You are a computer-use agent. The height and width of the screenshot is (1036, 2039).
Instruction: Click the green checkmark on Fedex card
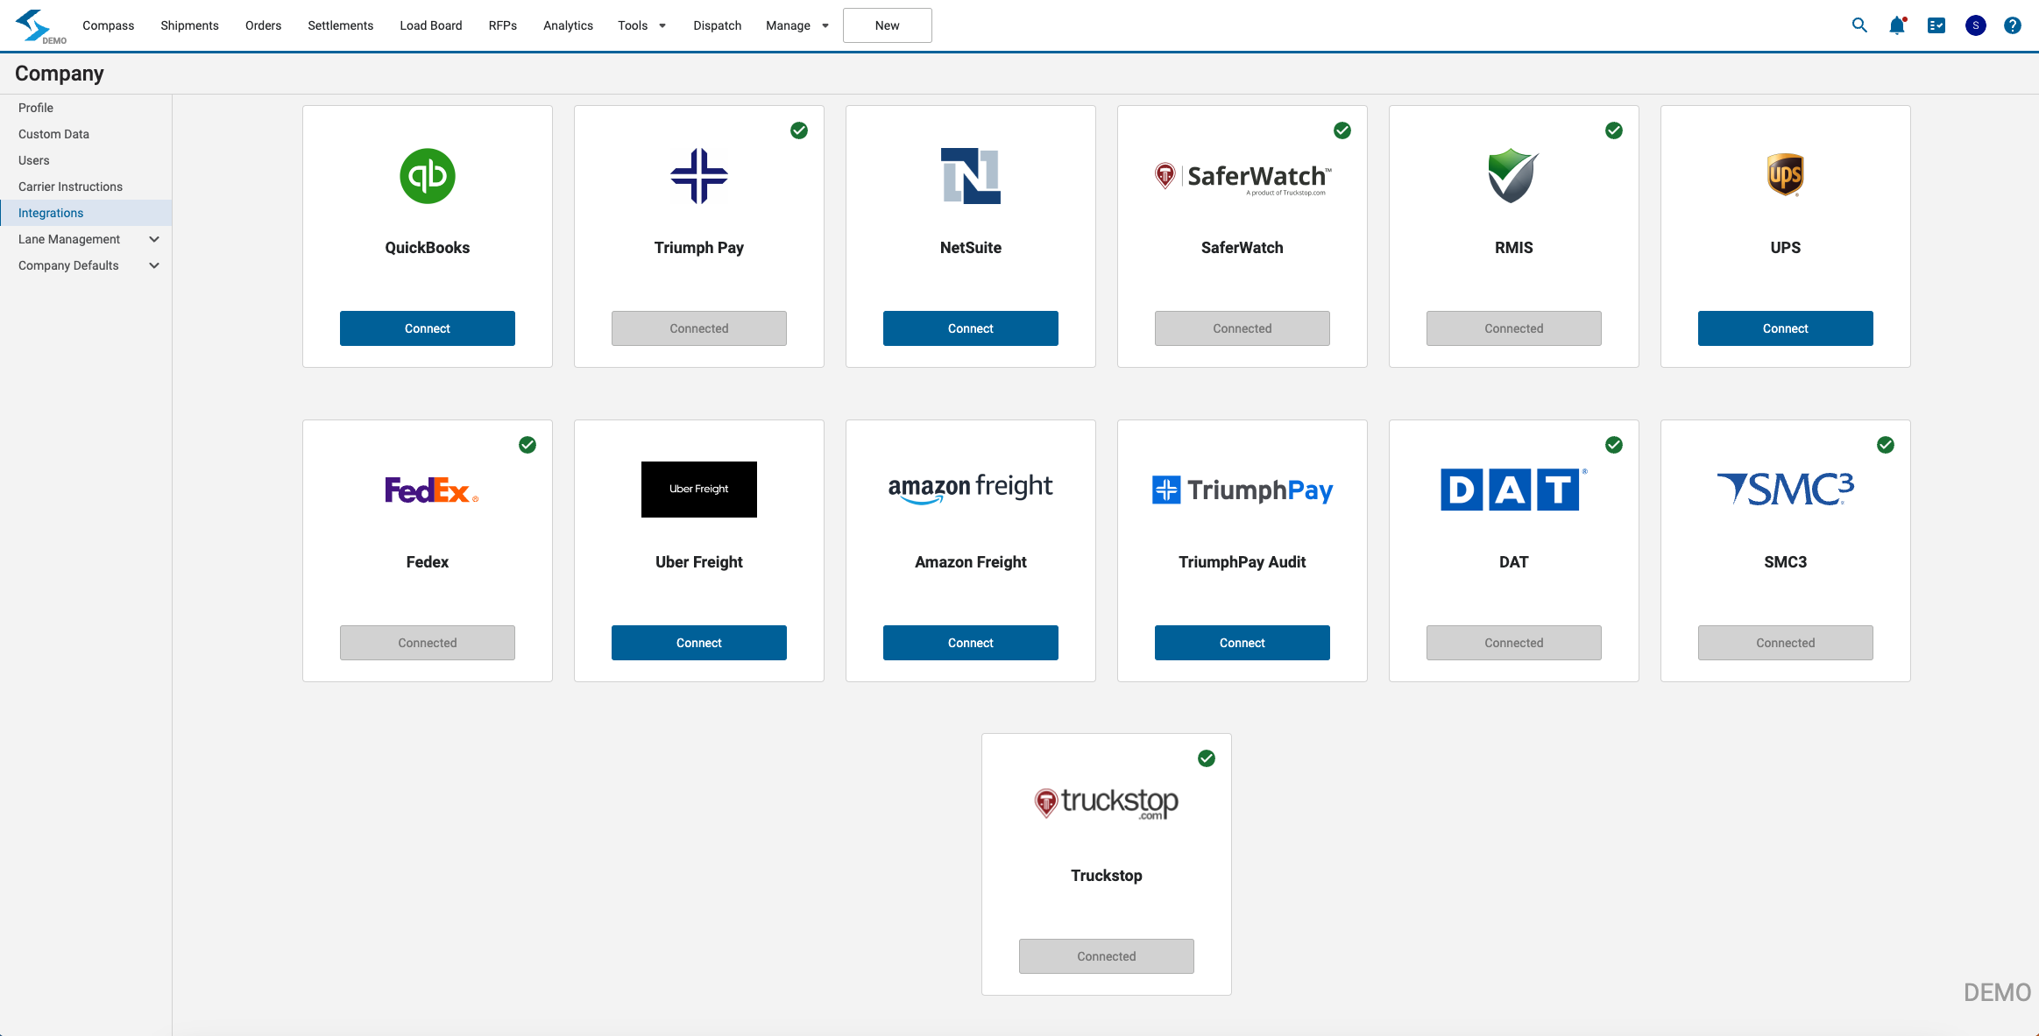tap(527, 445)
